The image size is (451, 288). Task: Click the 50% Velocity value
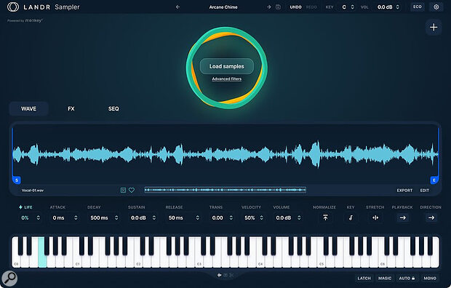[250, 217]
